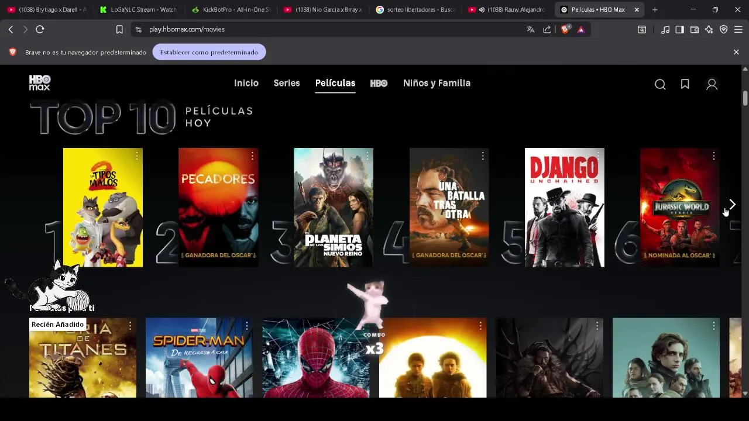The image size is (749, 421).
Task: Open options menu on Dune yellow poster
Action: click(480, 326)
